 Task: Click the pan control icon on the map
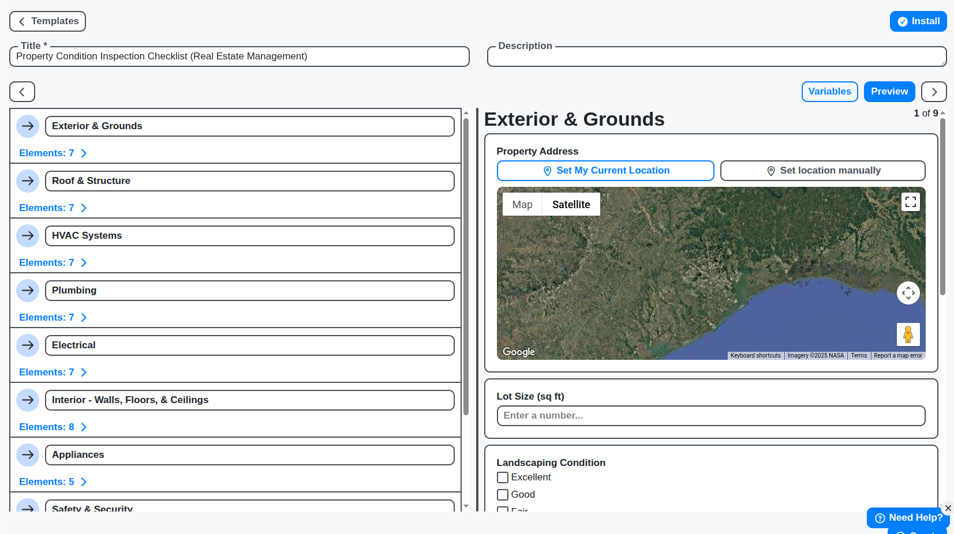pos(908,293)
